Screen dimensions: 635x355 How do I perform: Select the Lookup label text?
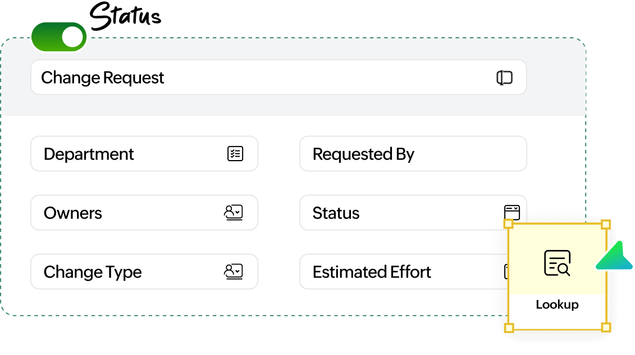[557, 304]
